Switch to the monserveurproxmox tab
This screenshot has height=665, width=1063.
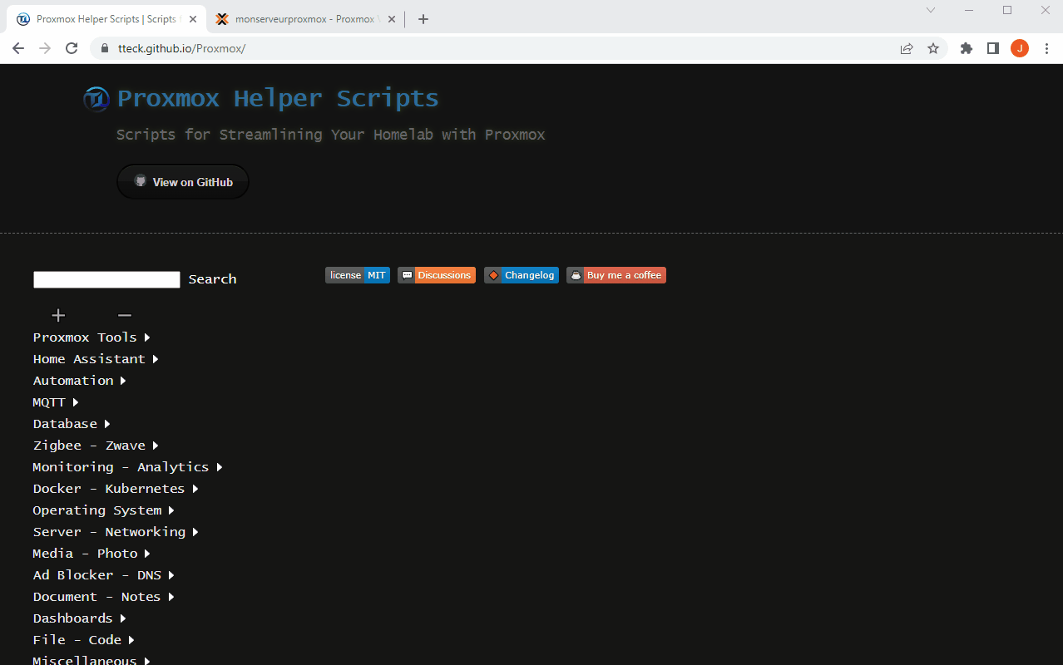[x=304, y=19]
